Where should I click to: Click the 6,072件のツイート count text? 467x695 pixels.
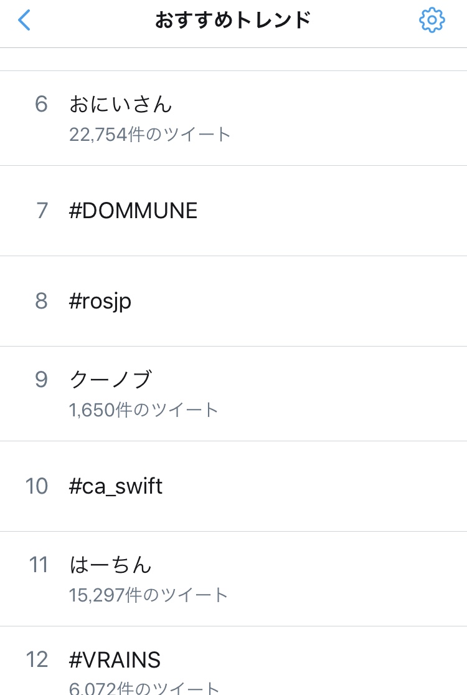144,688
